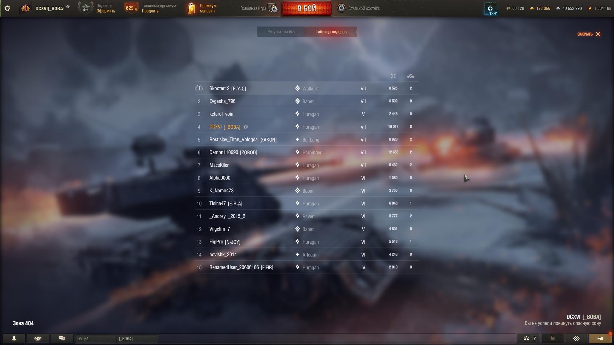
Task: Click the red В БОЙ battle button
Action: [x=307, y=8]
